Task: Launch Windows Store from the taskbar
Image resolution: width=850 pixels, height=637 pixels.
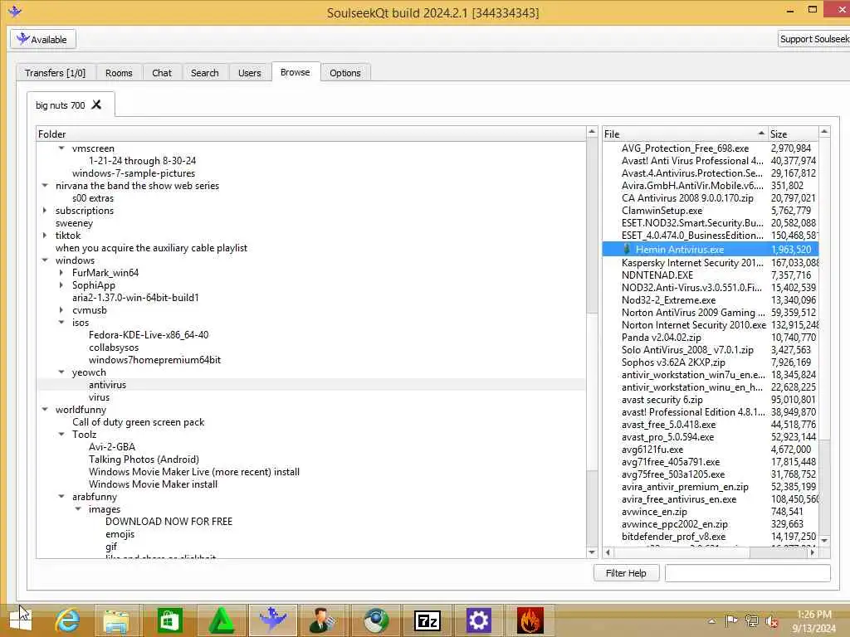Action: (x=169, y=620)
